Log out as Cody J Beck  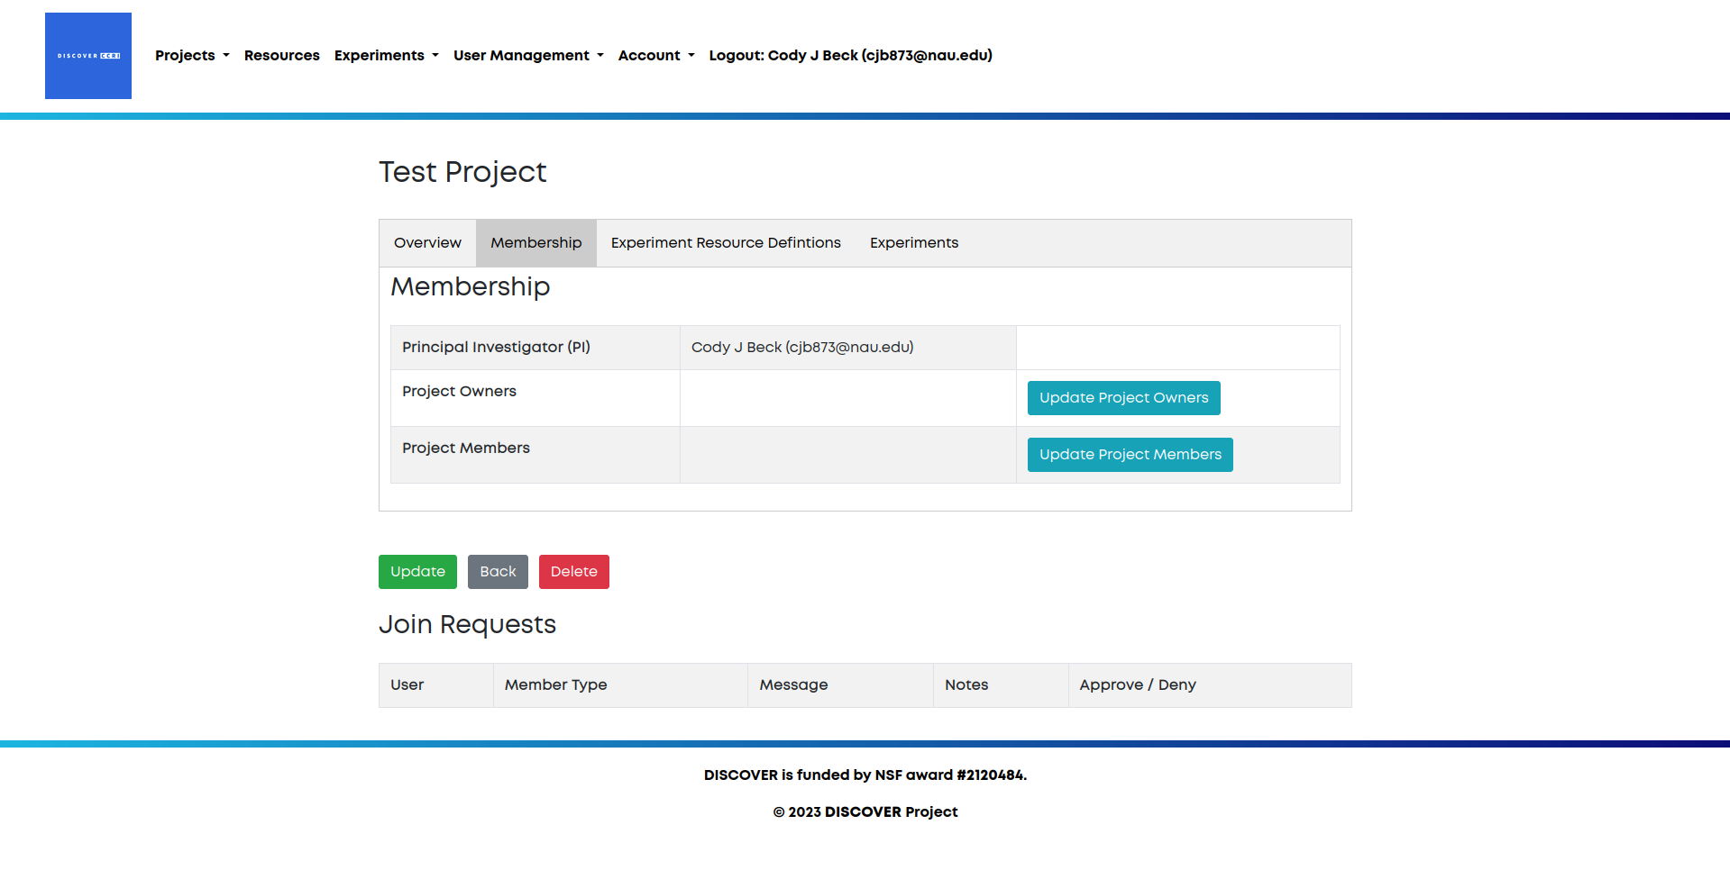pos(850,56)
